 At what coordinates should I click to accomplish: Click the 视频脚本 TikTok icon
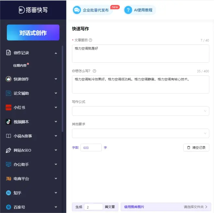click(x=9, y=122)
